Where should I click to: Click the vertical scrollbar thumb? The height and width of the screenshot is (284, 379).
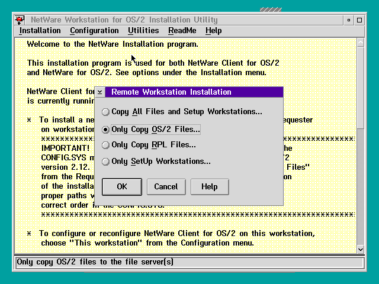pyautogui.click(x=361, y=88)
